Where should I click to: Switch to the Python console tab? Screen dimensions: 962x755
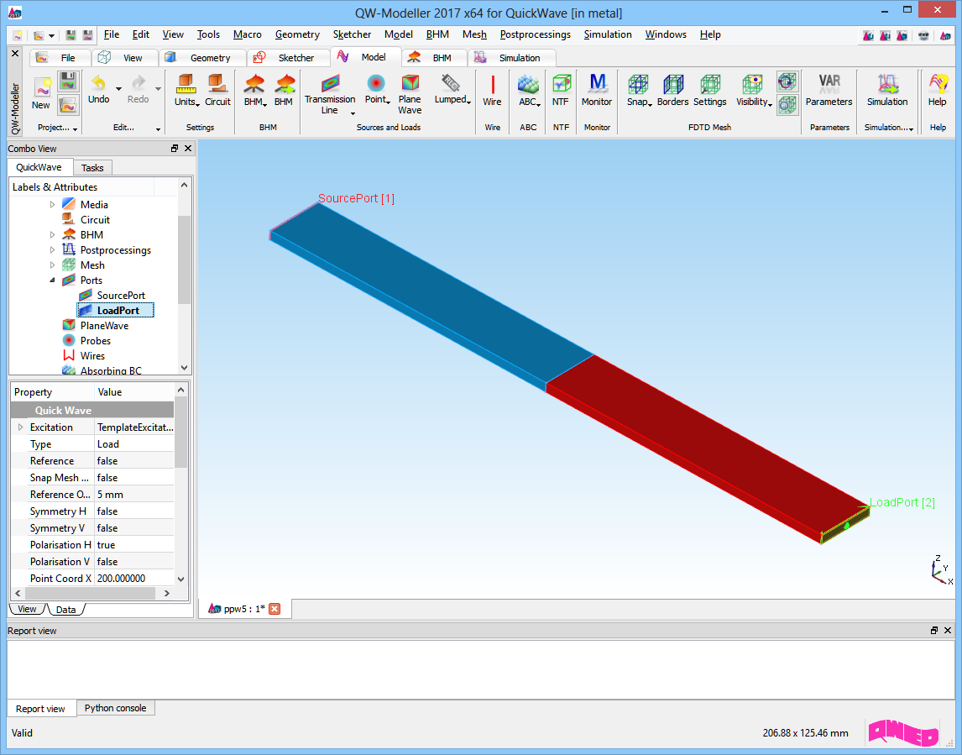click(x=115, y=708)
